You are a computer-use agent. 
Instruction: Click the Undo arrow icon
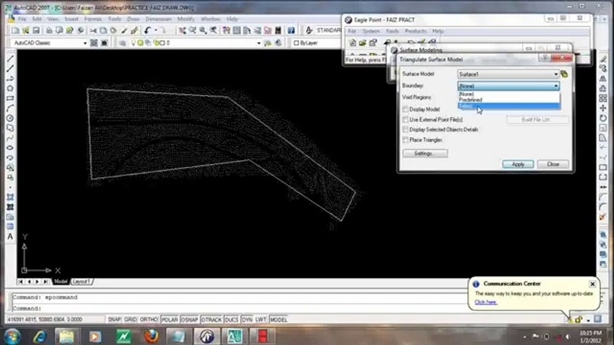147,31
